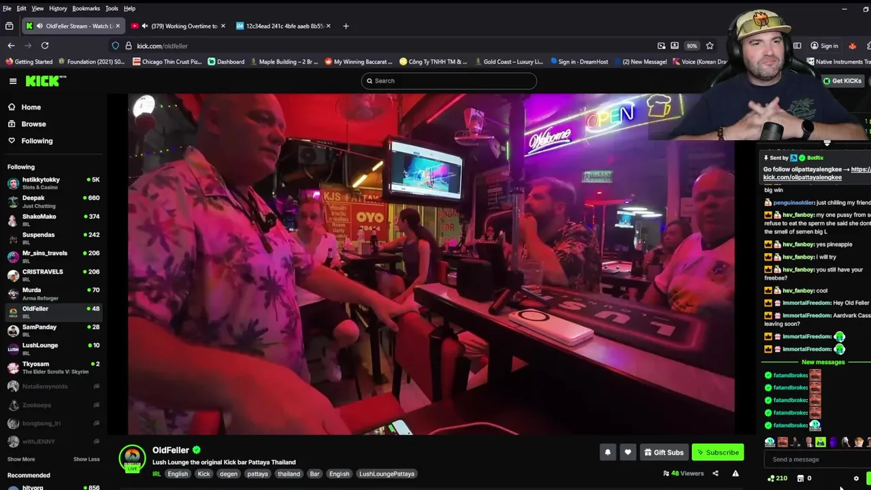This screenshot has width=871, height=490.
Task: Open the Help menu
Action: coord(129,8)
